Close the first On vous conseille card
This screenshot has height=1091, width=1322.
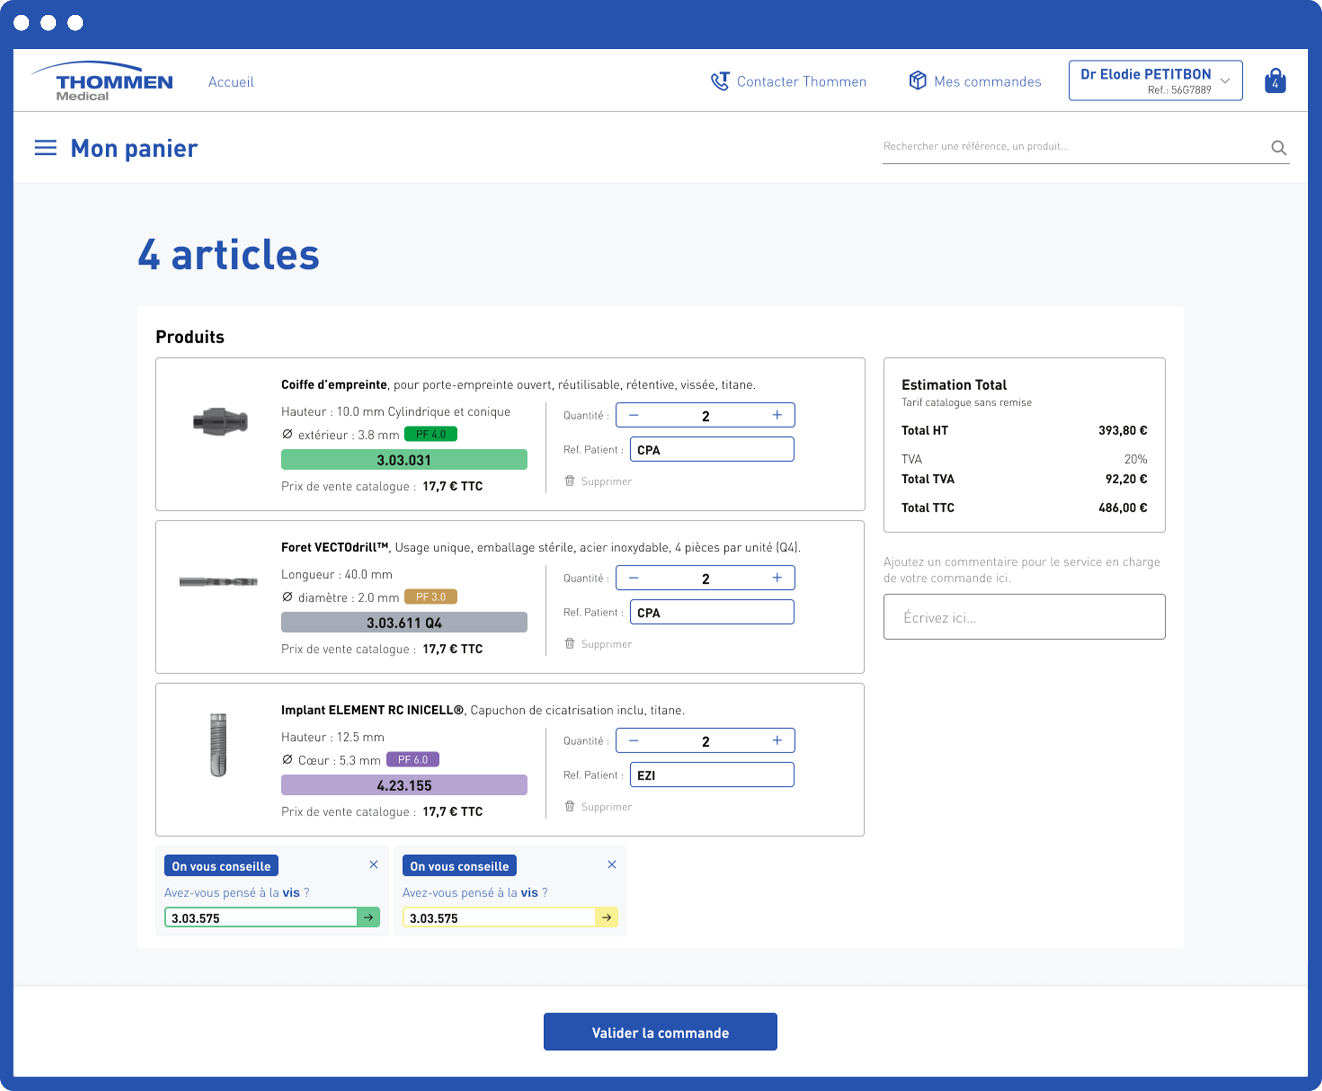pos(373,865)
